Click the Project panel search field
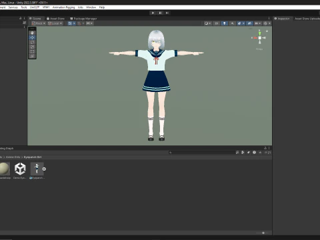 coord(202,153)
